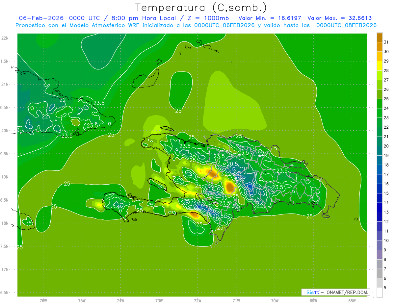Click the legend value 24

(x=386, y=108)
